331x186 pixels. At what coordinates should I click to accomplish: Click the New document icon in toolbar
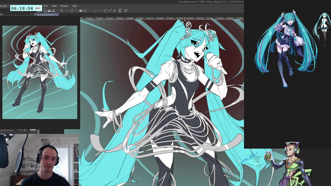(45, 11)
